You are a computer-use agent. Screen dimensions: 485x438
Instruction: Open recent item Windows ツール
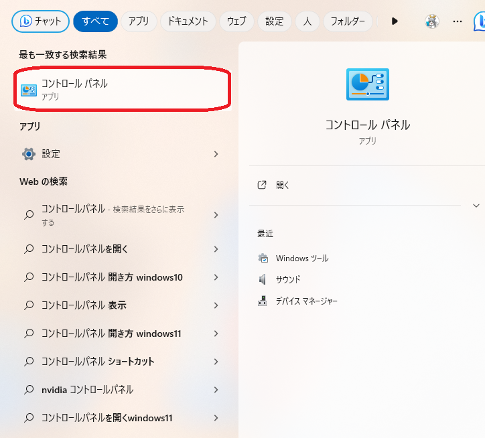tap(302, 259)
